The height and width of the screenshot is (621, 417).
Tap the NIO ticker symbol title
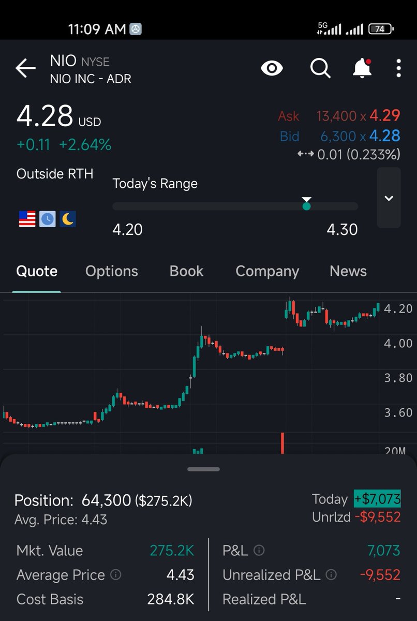click(63, 61)
